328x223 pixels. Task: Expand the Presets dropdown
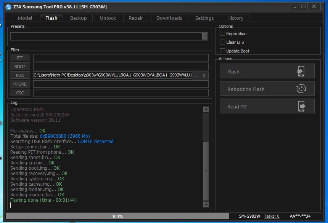click(204, 37)
